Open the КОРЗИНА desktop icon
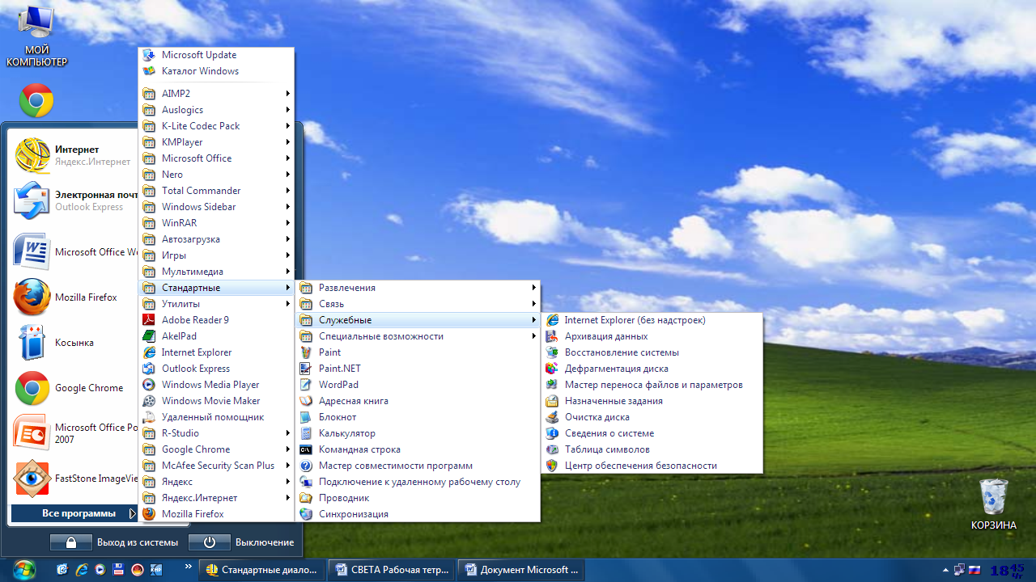Viewport: 1036px width, 582px height. coord(993,505)
